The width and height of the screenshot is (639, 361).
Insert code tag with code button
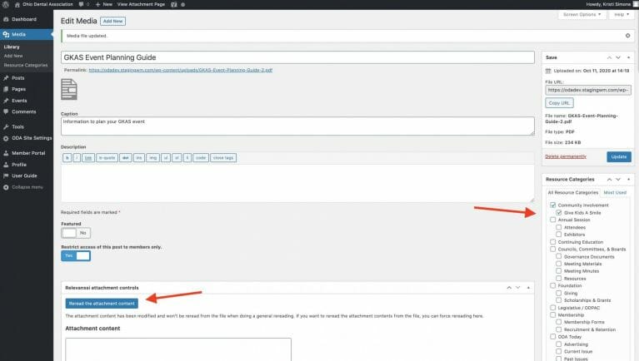coord(201,158)
